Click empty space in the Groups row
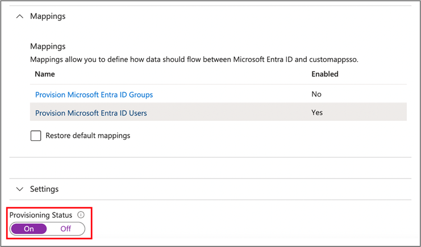The width and height of the screenshot is (421, 247). tap(227, 95)
